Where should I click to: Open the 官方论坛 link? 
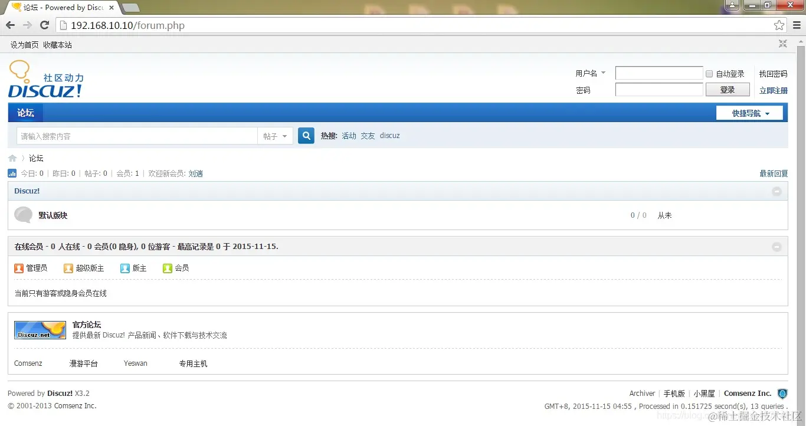click(x=87, y=325)
